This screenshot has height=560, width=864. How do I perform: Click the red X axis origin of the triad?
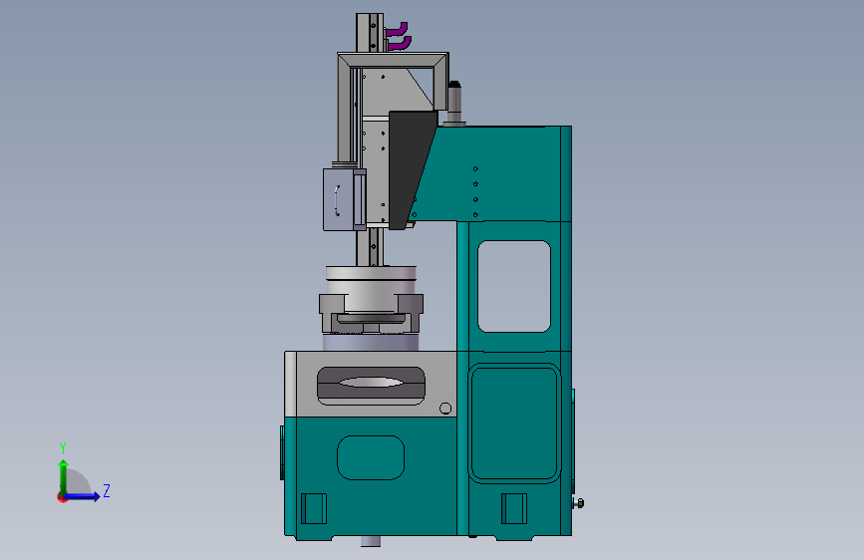[62, 497]
